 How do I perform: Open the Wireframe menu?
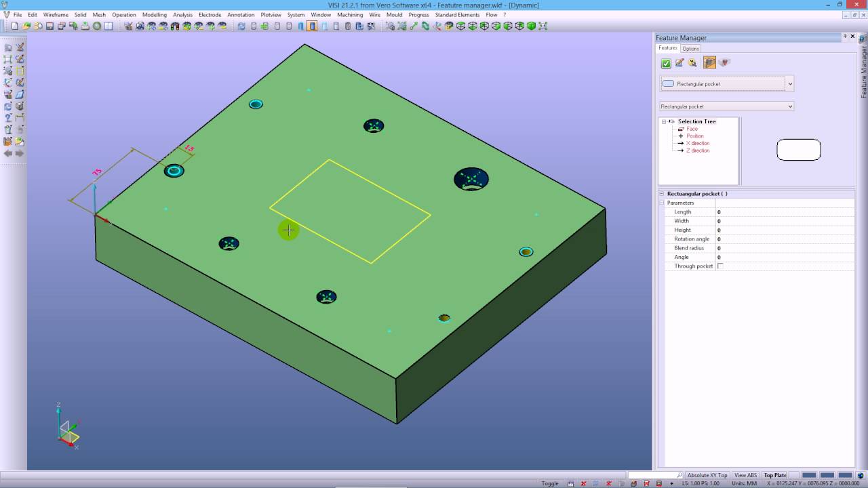pos(55,14)
